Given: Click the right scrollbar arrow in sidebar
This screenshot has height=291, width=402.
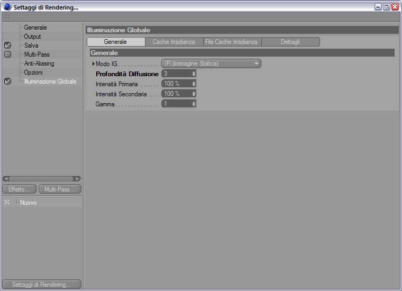Looking at the screenshot, I should pos(77,178).
